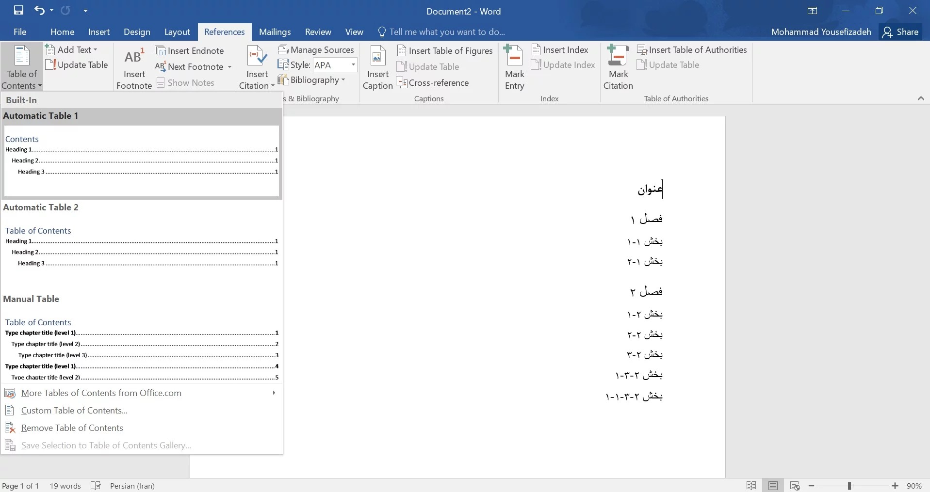Switch to Print Layout view
This screenshot has width=930, height=492.
pyautogui.click(x=773, y=486)
